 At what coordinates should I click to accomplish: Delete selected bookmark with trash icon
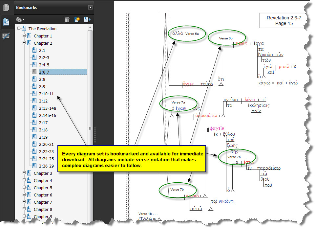pos(67,20)
